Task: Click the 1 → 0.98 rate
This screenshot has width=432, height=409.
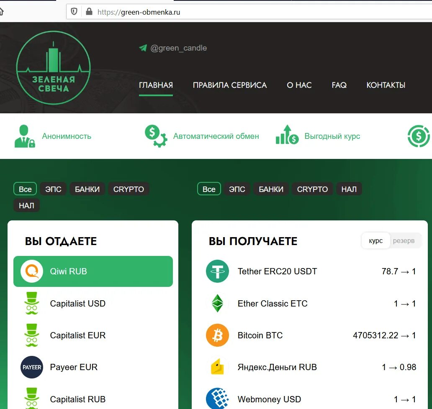Action: [399, 367]
